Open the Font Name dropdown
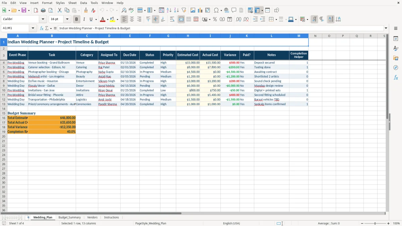The height and width of the screenshot is (226, 402). click(43, 19)
